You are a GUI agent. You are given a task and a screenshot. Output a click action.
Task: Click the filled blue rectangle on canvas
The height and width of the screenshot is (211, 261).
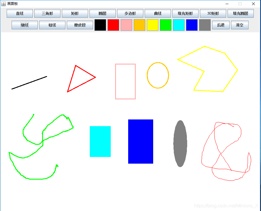click(141, 142)
